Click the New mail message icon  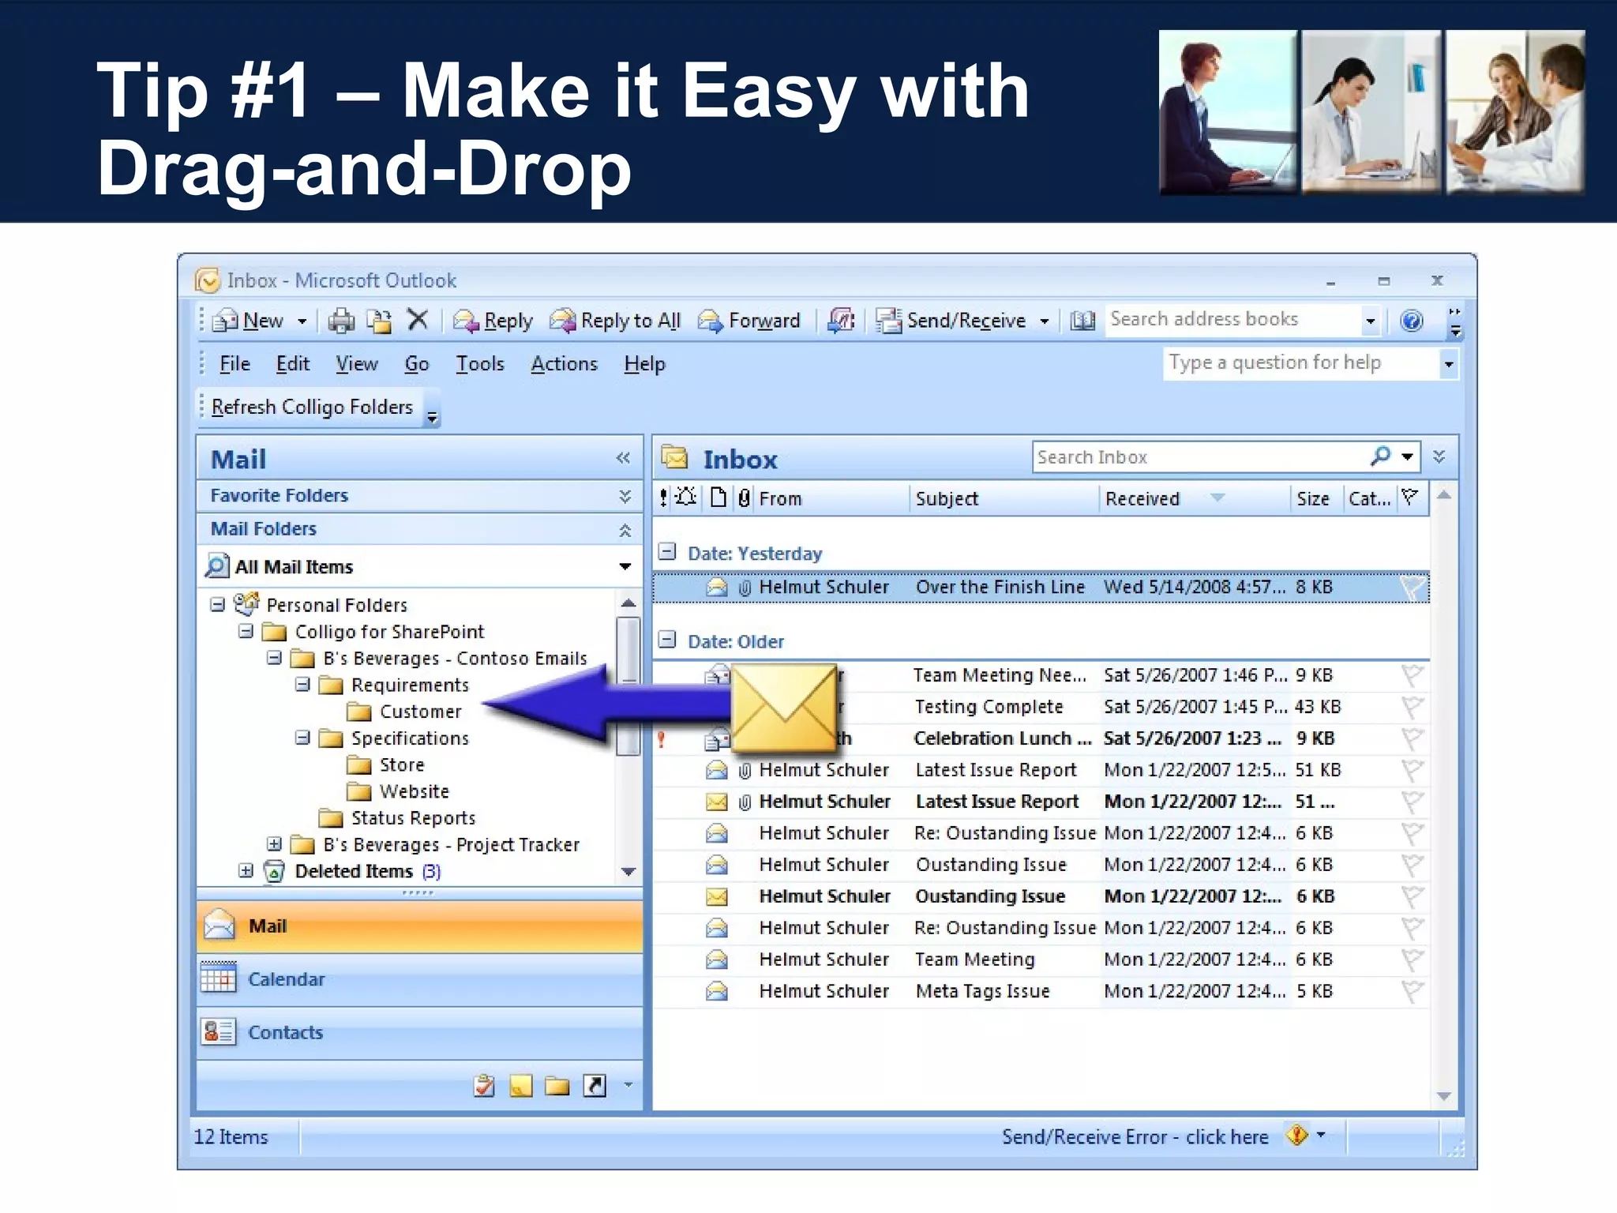click(225, 321)
